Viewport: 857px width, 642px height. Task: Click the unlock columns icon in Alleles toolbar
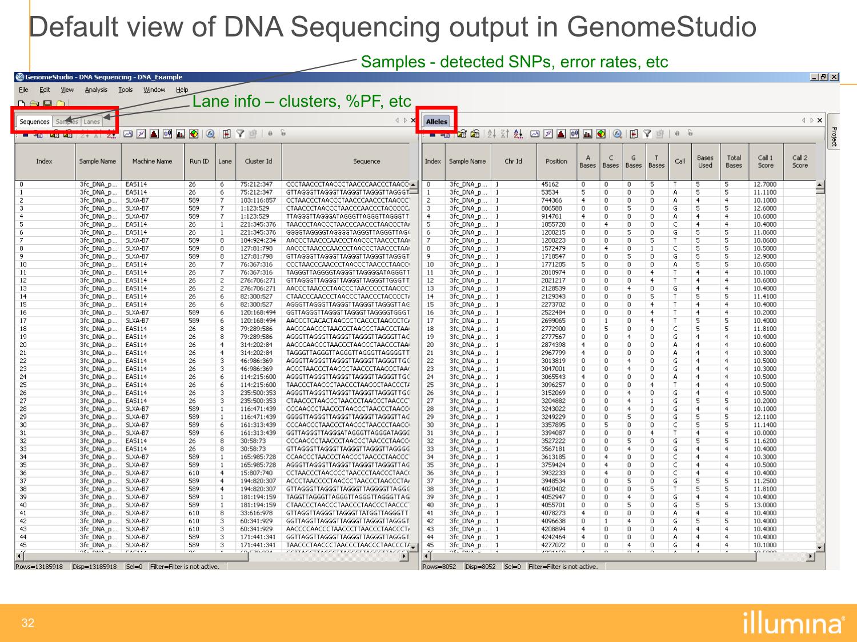(690, 133)
